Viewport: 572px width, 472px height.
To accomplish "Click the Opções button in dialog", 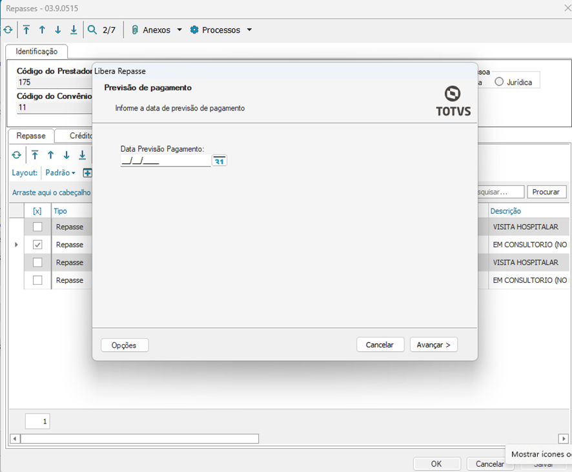I will (125, 345).
